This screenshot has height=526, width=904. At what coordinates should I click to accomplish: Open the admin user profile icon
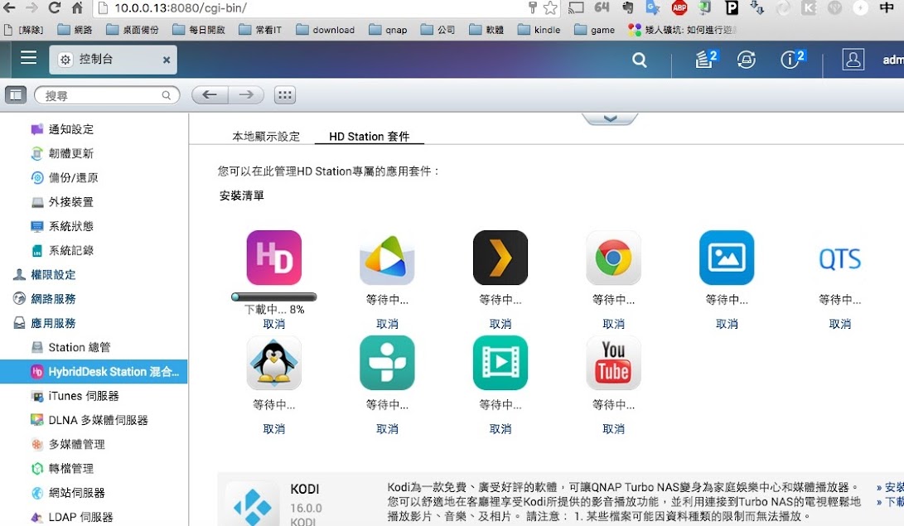(x=853, y=60)
